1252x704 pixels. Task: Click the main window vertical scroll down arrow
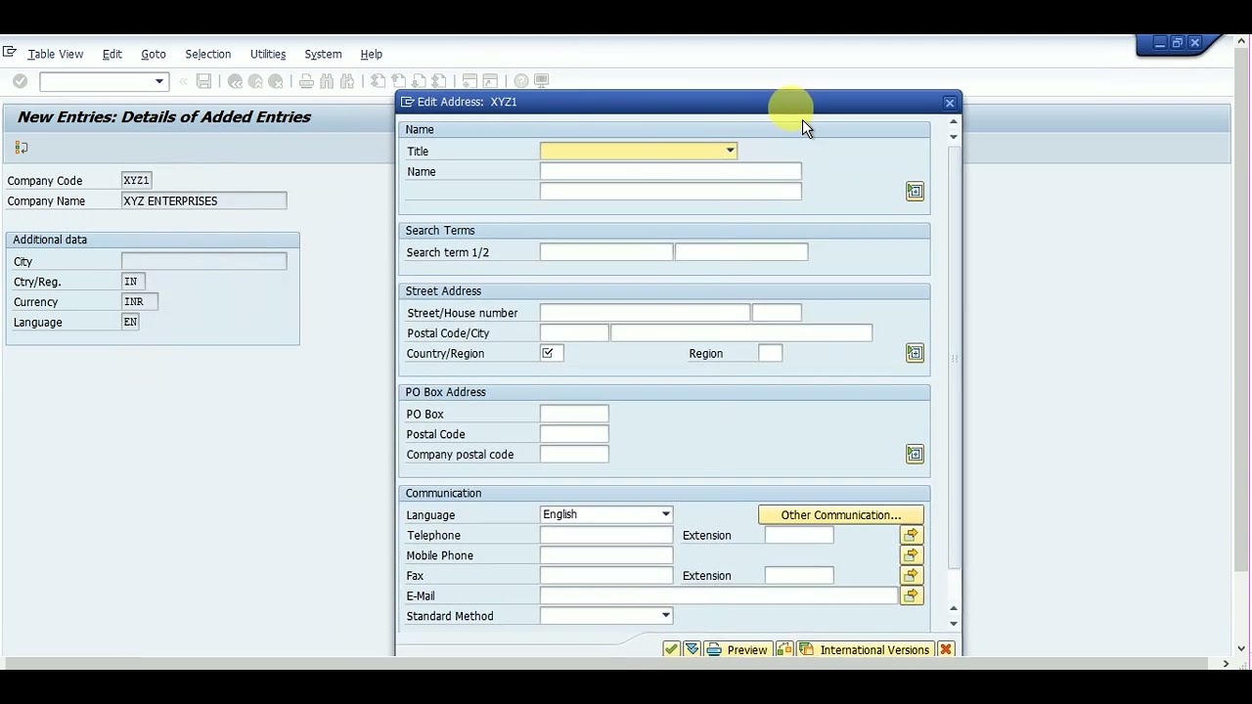[x=1241, y=647]
